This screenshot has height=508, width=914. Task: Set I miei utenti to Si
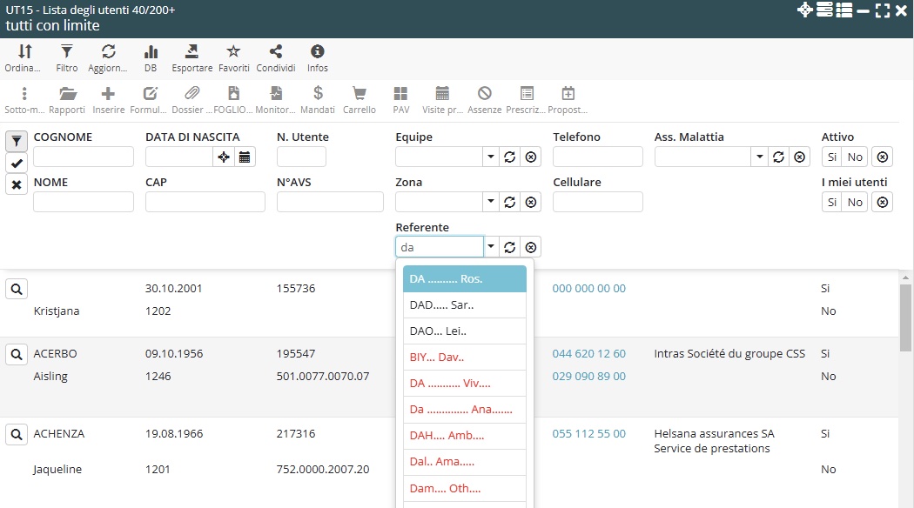(x=831, y=202)
